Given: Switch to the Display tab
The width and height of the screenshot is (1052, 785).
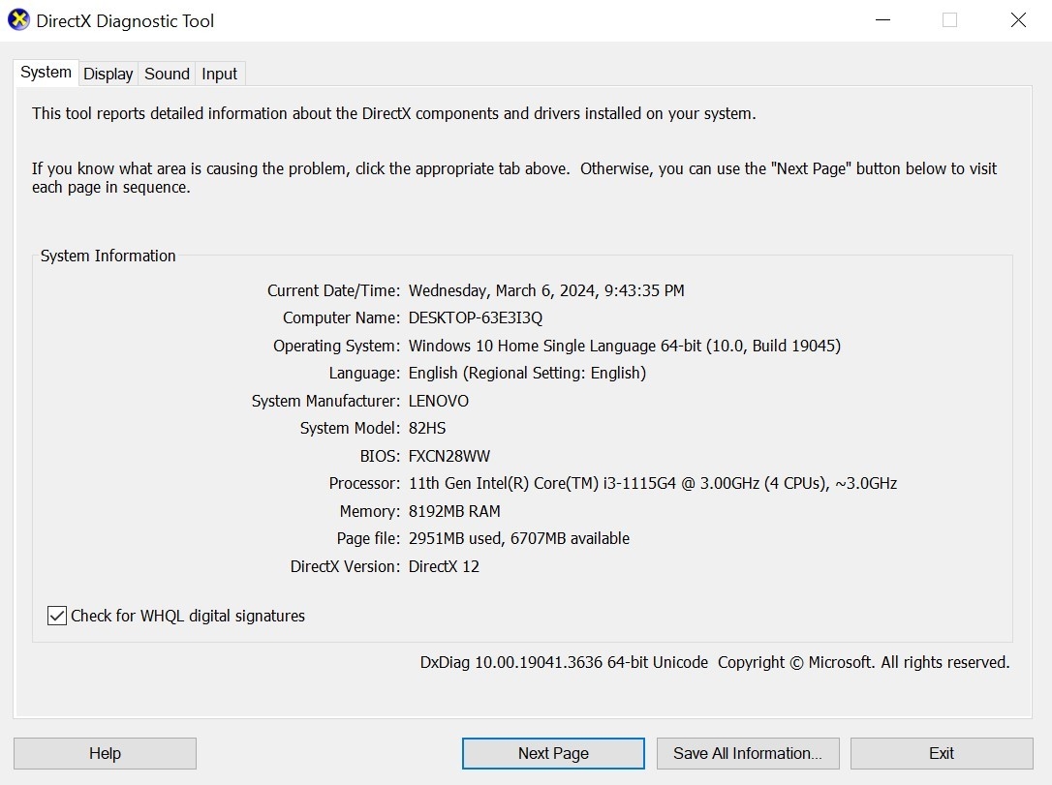Looking at the screenshot, I should 108,74.
